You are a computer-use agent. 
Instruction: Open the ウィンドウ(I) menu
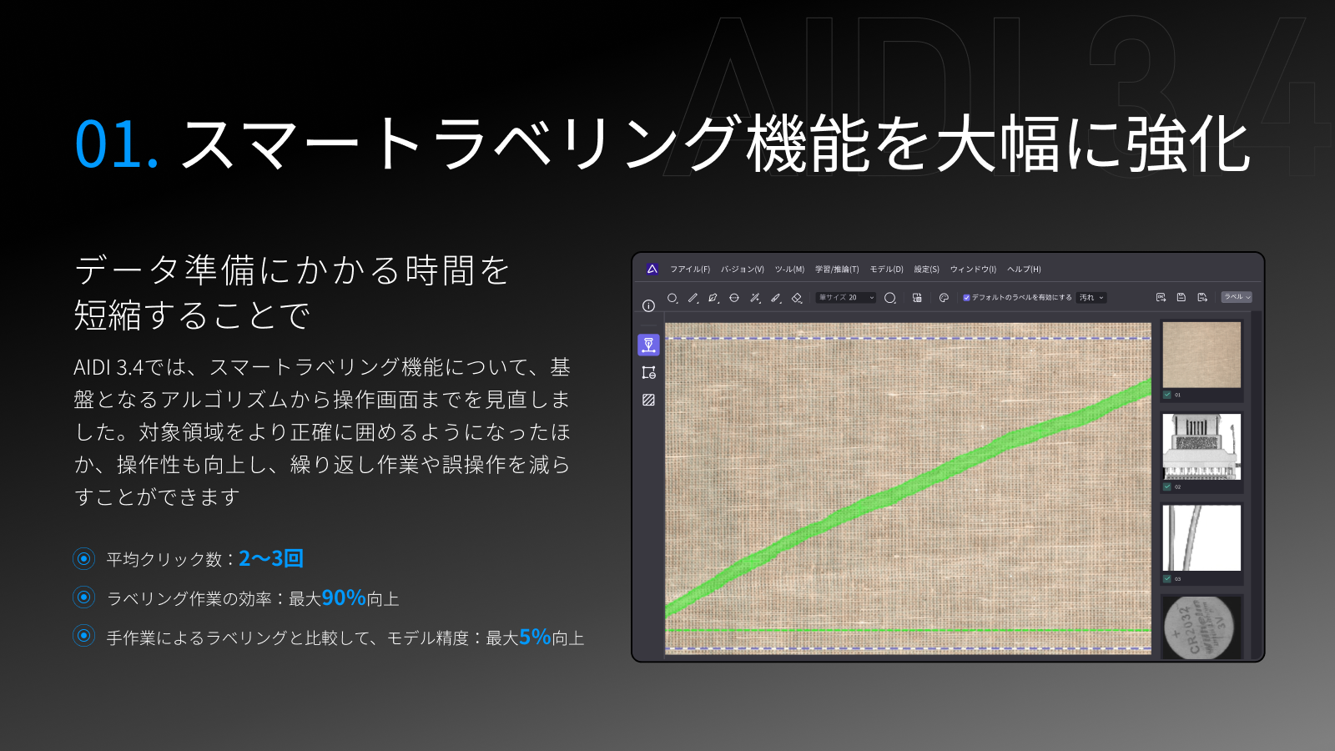pyautogui.click(x=973, y=270)
